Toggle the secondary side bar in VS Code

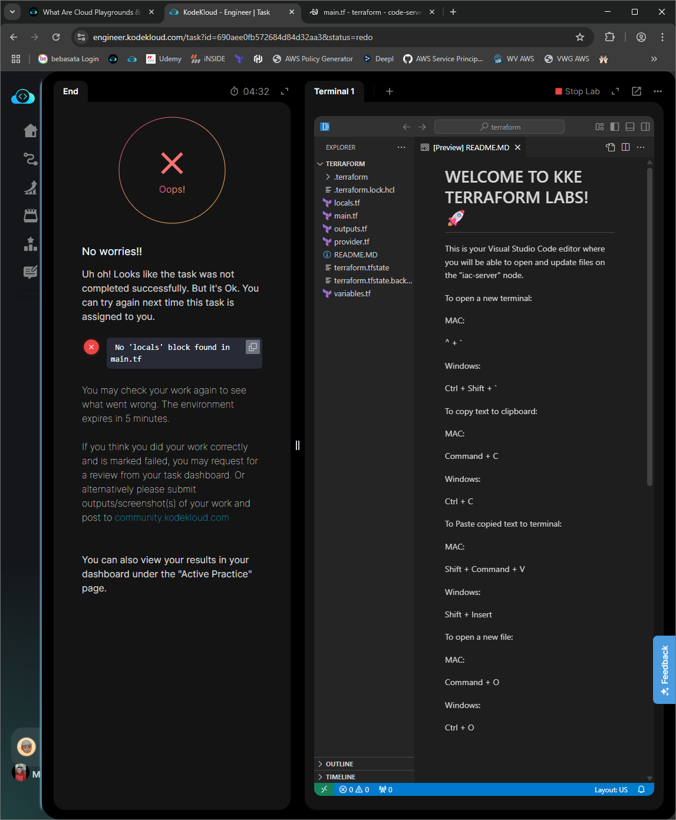pos(645,127)
